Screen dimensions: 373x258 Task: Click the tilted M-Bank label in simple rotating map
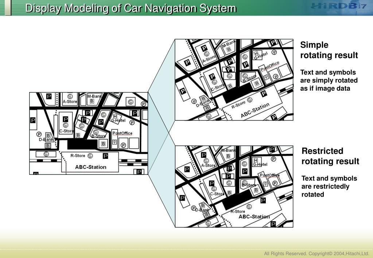[229, 44]
